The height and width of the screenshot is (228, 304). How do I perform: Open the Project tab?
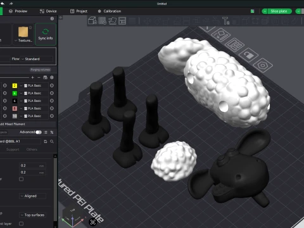pos(79,11)
